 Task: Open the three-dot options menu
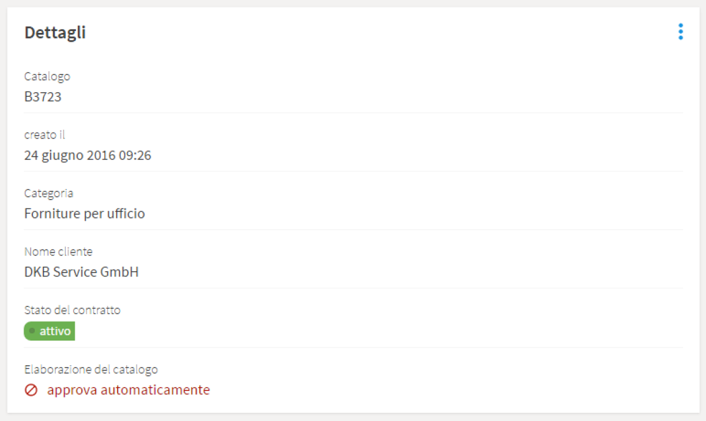point(681,32)
